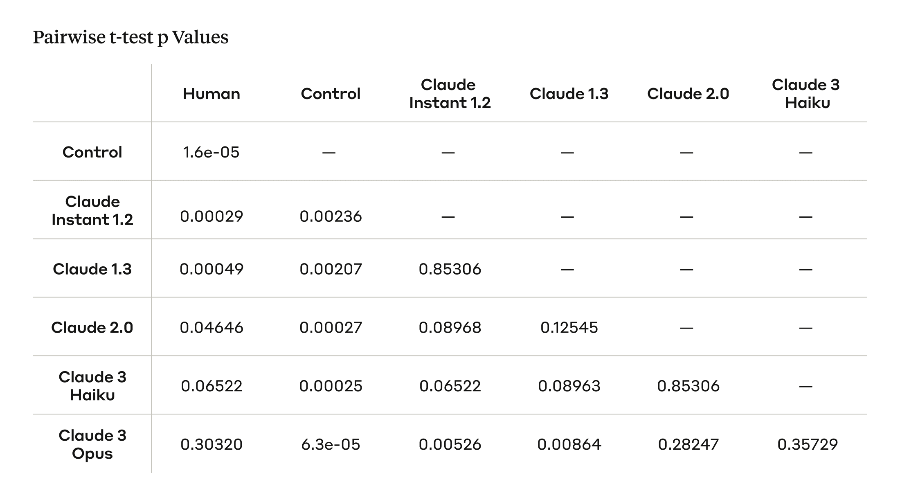
Task: Select the 0.30320 Human versus Opus cell
Action: tap(211, 444)
